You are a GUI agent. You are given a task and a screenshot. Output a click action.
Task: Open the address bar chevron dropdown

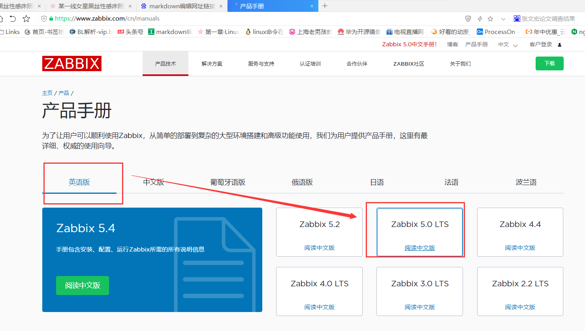click(x=503, y=18)
